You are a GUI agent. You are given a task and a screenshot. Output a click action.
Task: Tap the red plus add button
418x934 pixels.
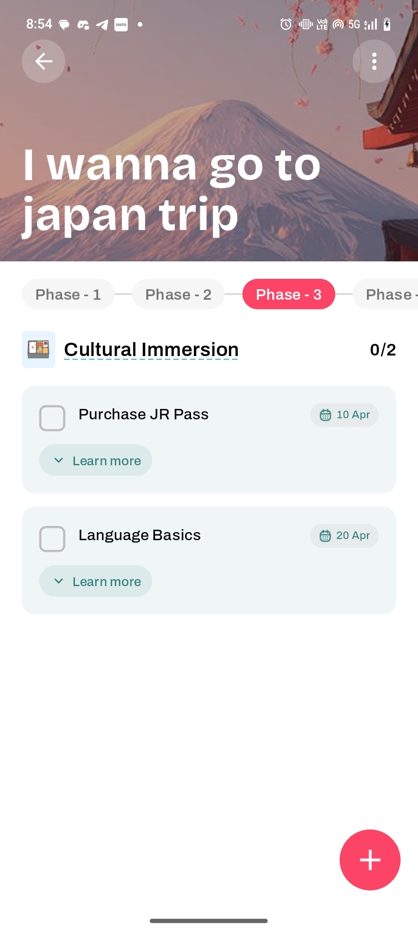(x=370, y=860)
